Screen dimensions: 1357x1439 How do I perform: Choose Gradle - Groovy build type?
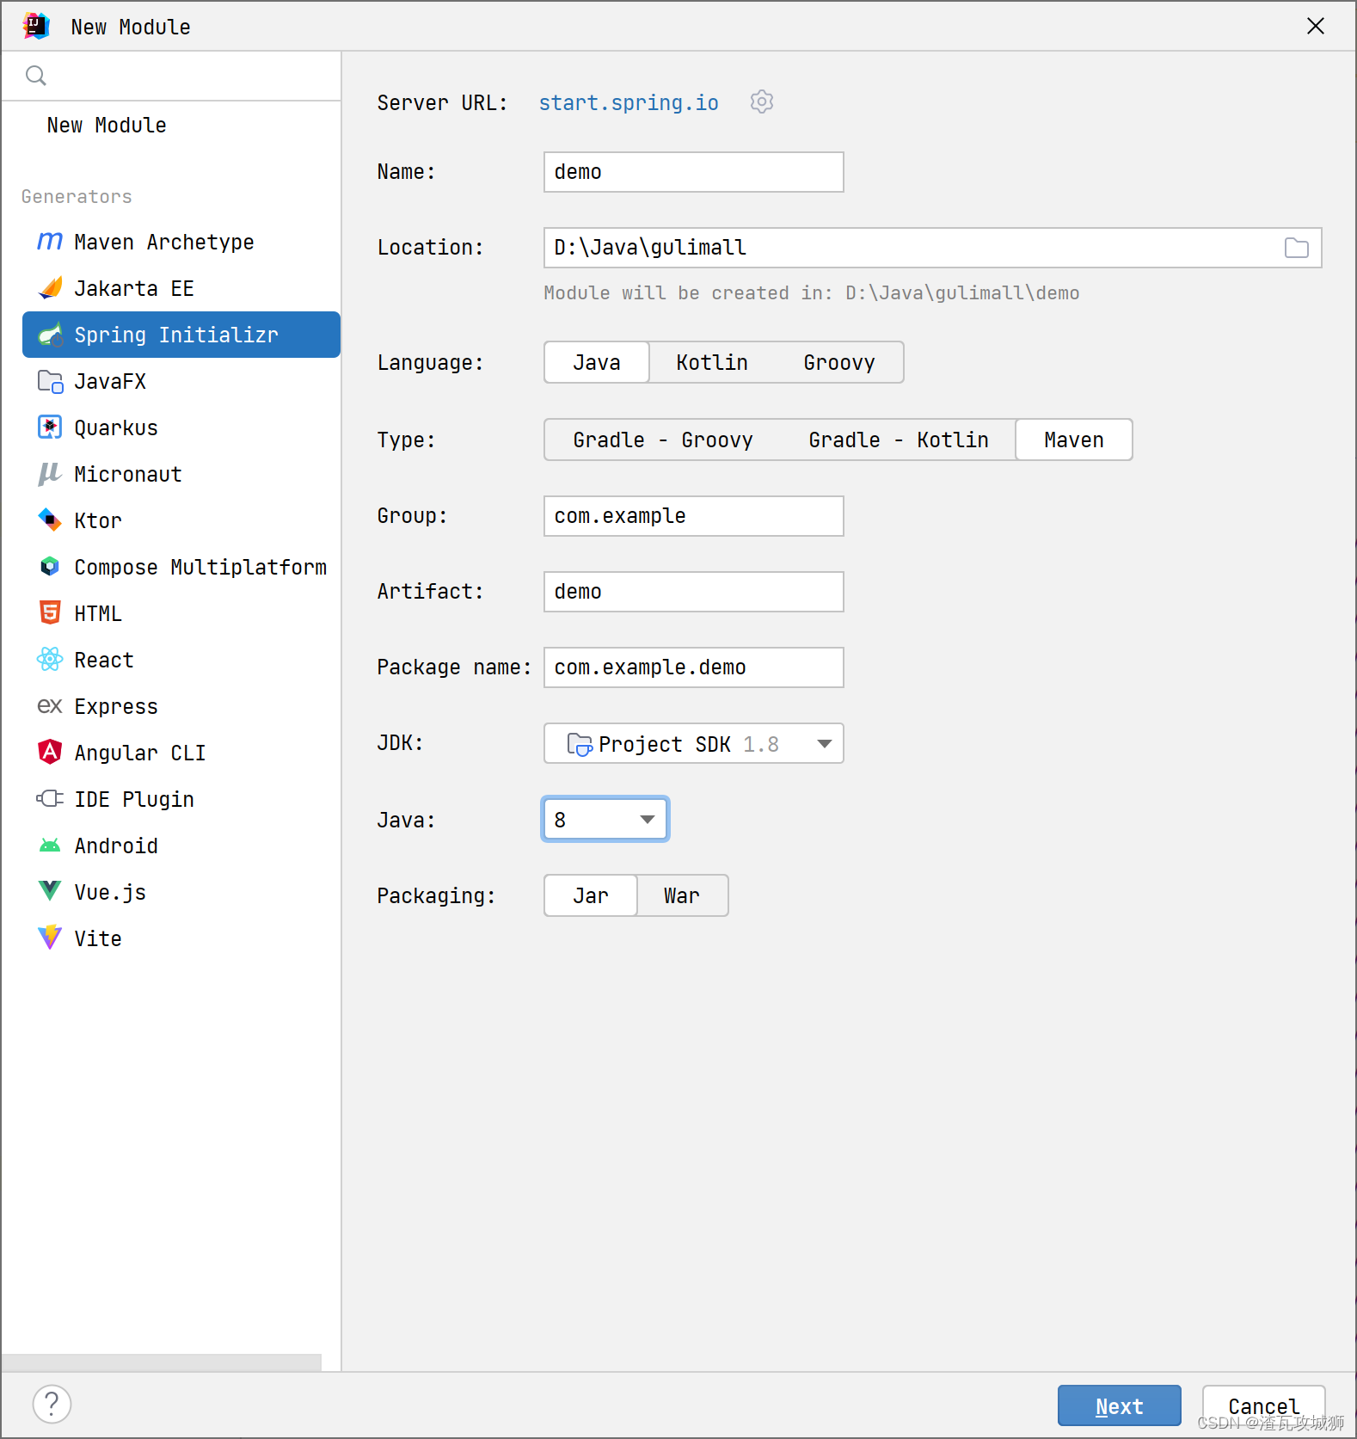663,440
